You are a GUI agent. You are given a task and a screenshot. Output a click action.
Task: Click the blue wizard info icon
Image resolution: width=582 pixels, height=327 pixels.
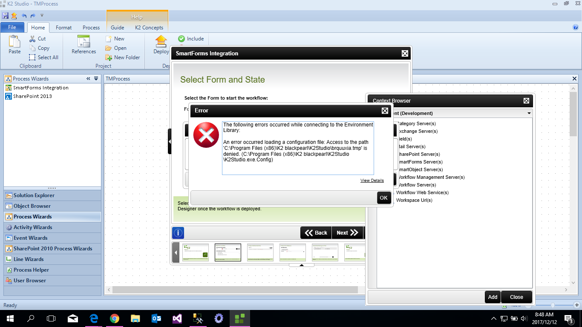click(x=178, y=233)
